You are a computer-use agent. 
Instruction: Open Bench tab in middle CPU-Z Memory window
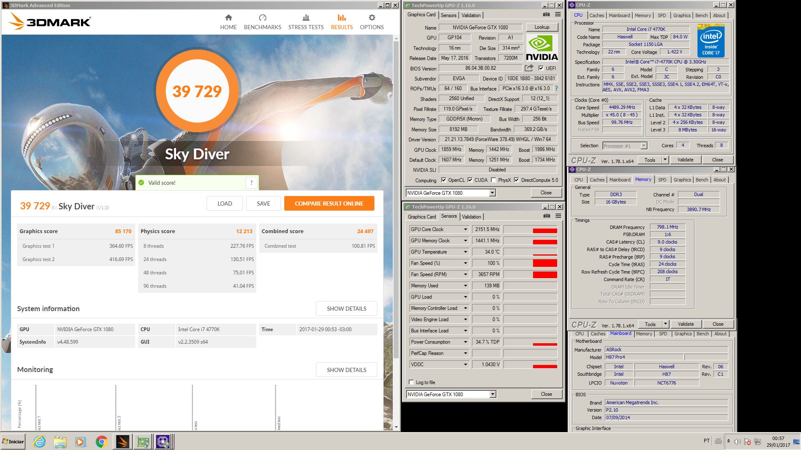click(702, 180)
